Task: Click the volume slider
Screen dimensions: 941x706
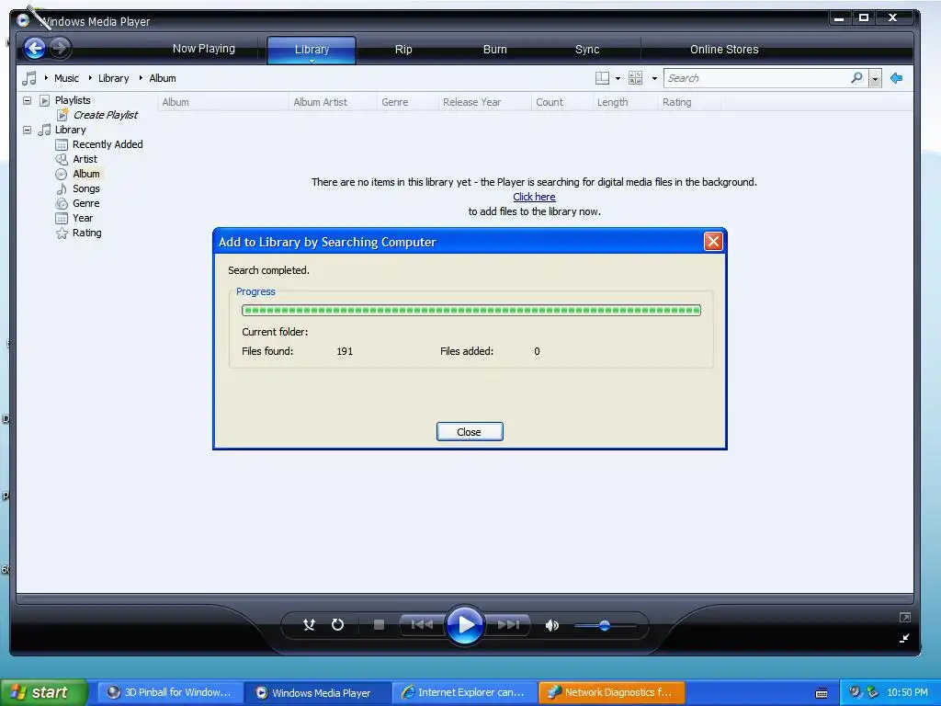Action: click(x=605, y=625)
